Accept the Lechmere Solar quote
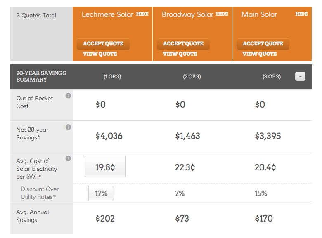322x238 pixels. point(103,44)
